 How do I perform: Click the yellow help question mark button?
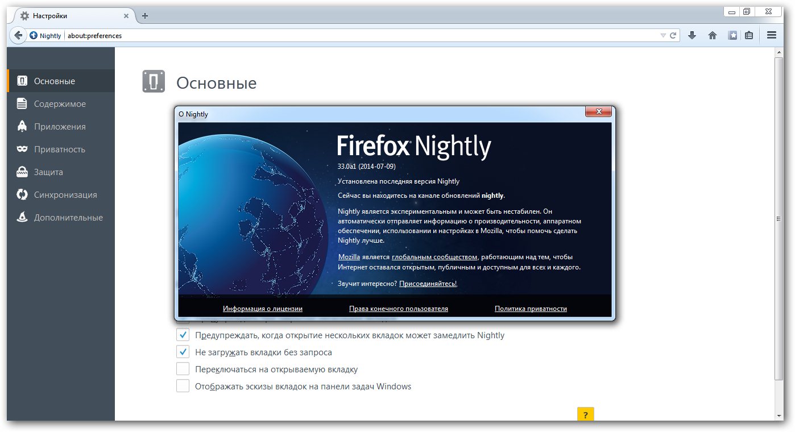pos(585,414)
